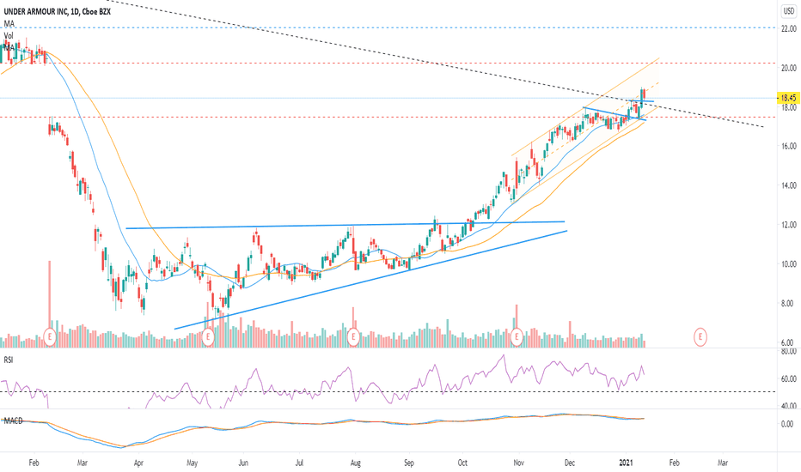801x472 pixels.
Task: Click the RSI 60.00 scale label
Action: tap(789, 378)
